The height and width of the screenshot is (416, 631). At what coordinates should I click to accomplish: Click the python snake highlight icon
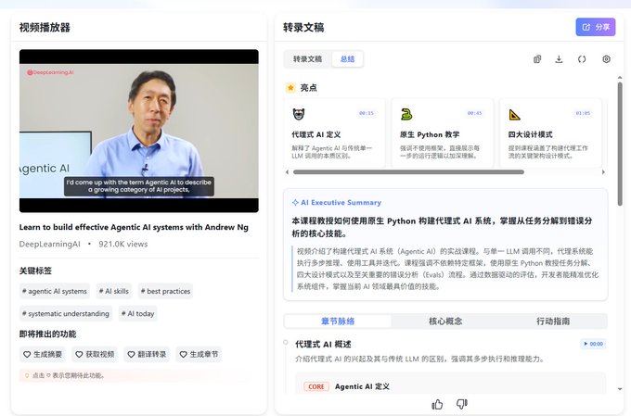[x=406, y=115]
